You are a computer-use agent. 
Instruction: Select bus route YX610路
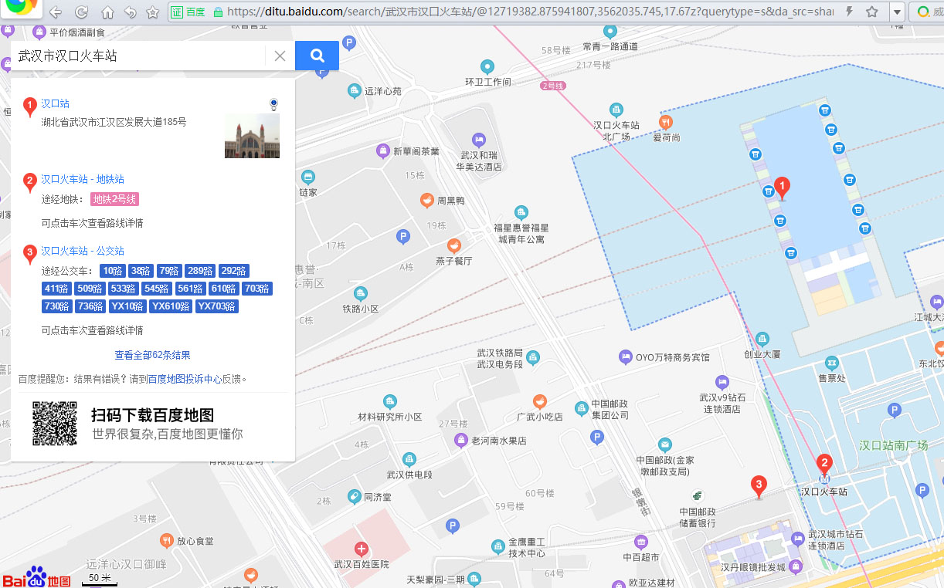(171, 306)
